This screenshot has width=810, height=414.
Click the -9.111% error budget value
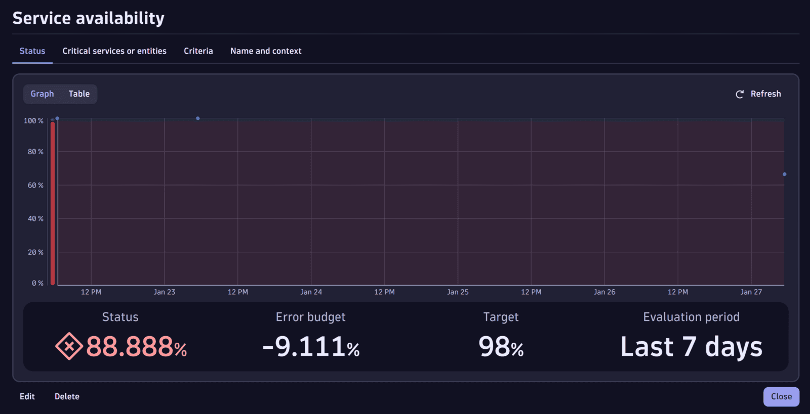point(311,347)
